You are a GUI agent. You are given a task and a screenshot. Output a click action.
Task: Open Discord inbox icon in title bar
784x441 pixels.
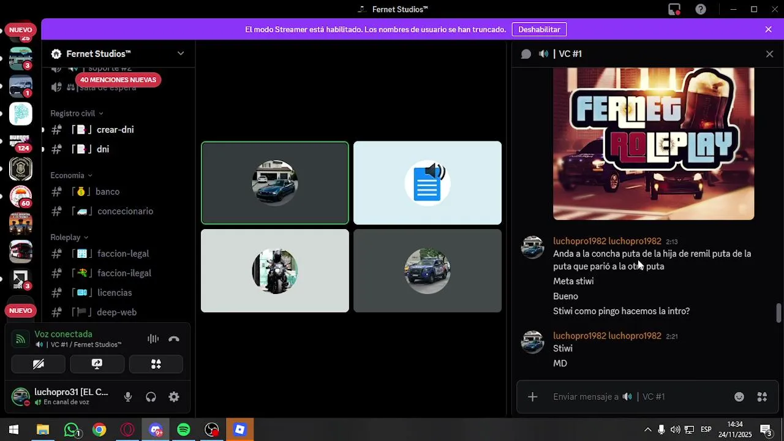pos(674,9)
